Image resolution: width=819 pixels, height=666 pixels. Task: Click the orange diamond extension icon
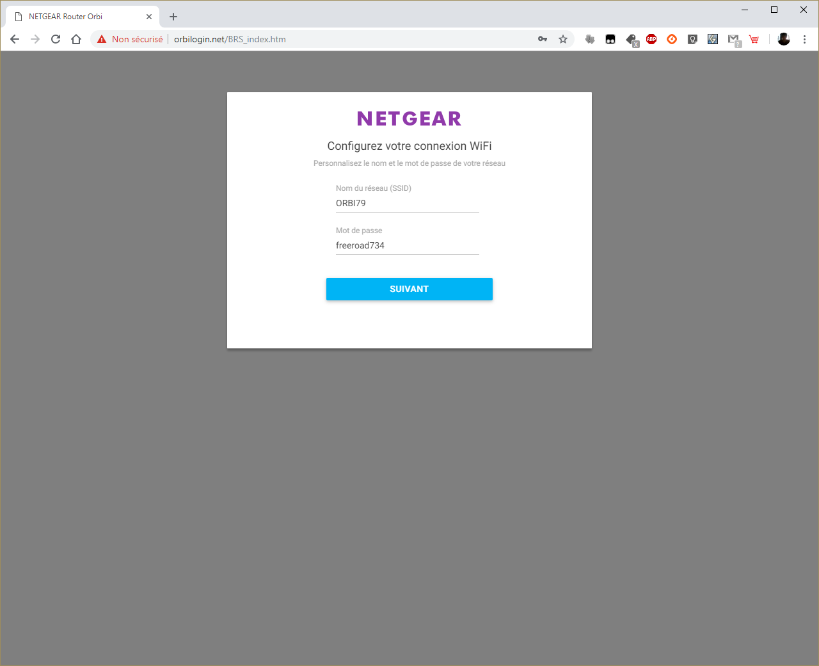(x=672, y=39)
